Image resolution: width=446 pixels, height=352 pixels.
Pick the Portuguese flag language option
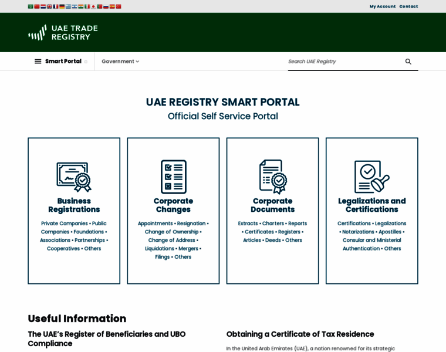pos(99,6)
